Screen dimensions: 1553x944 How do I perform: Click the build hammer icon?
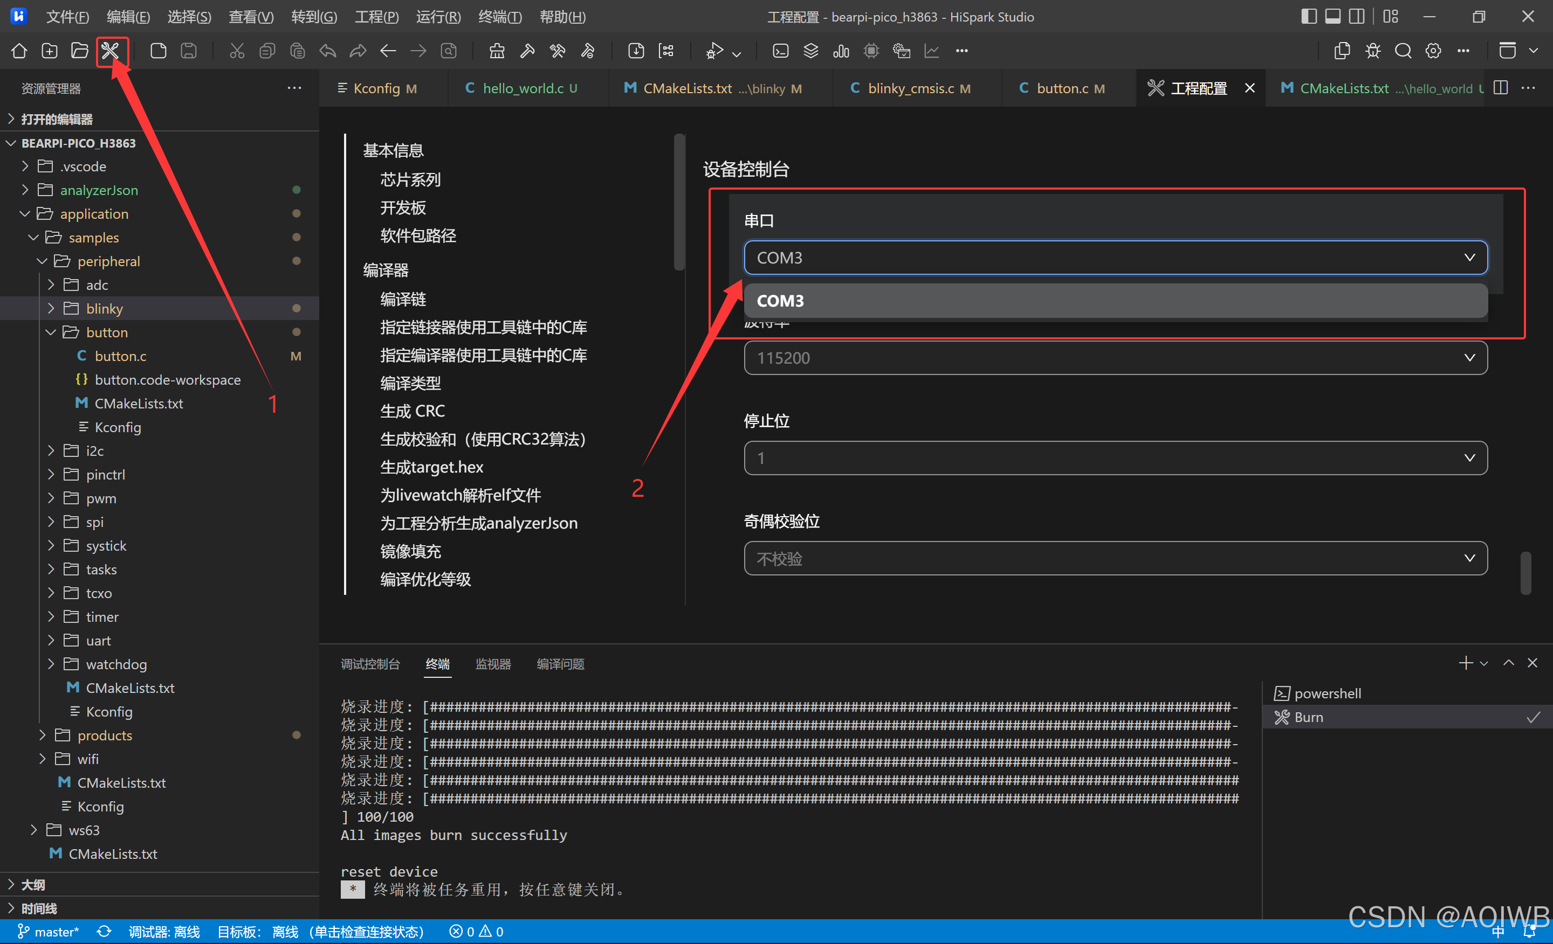pyautogui.click(x=527, y=51)
